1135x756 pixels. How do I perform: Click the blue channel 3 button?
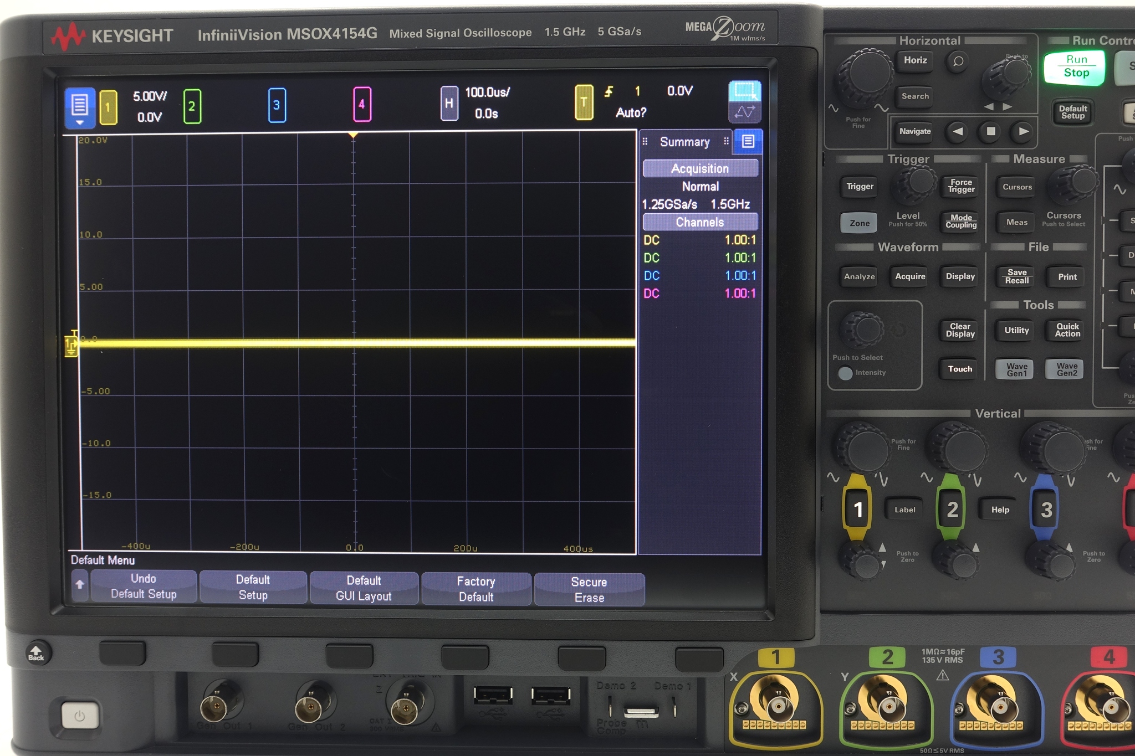(1045, 510)
